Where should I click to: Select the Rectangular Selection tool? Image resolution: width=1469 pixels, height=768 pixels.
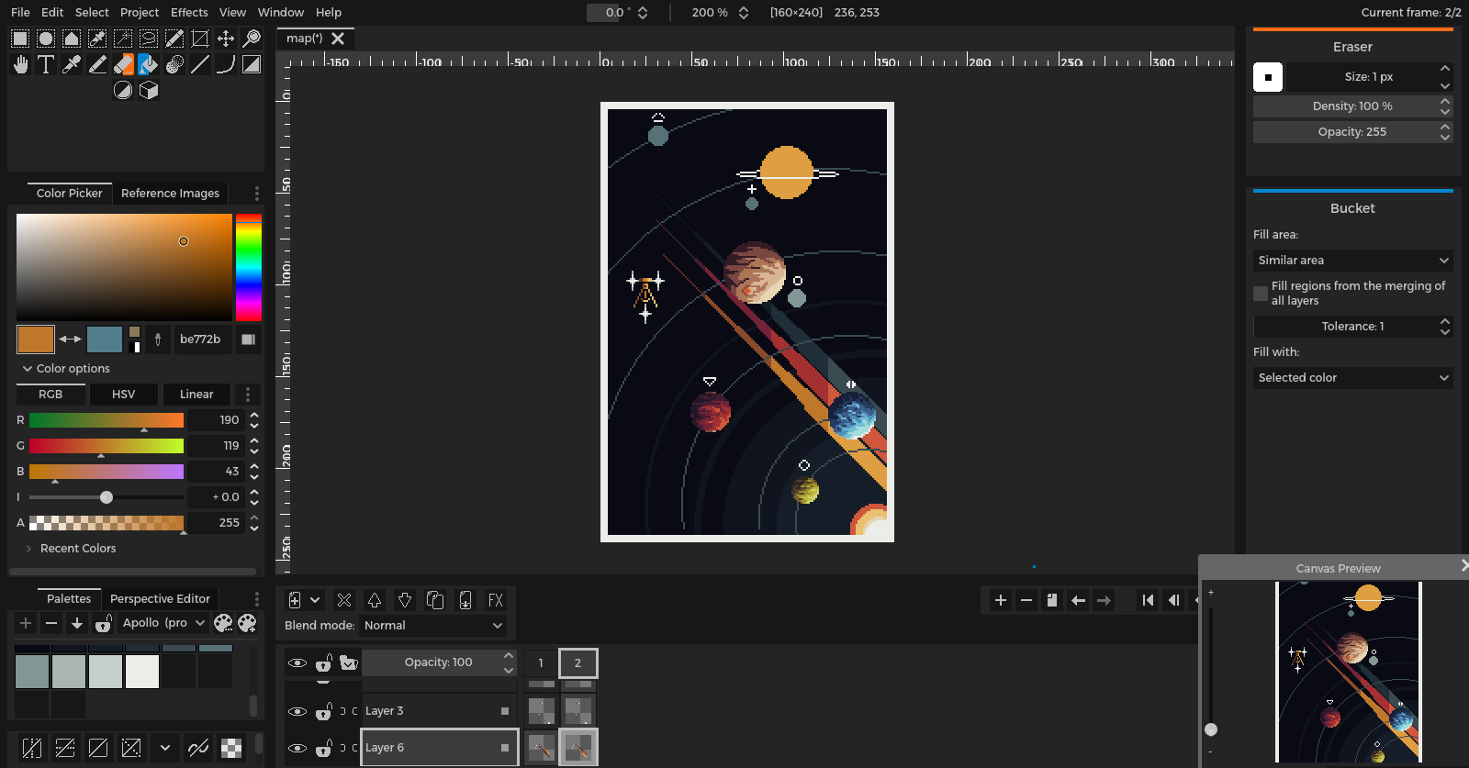19,39
